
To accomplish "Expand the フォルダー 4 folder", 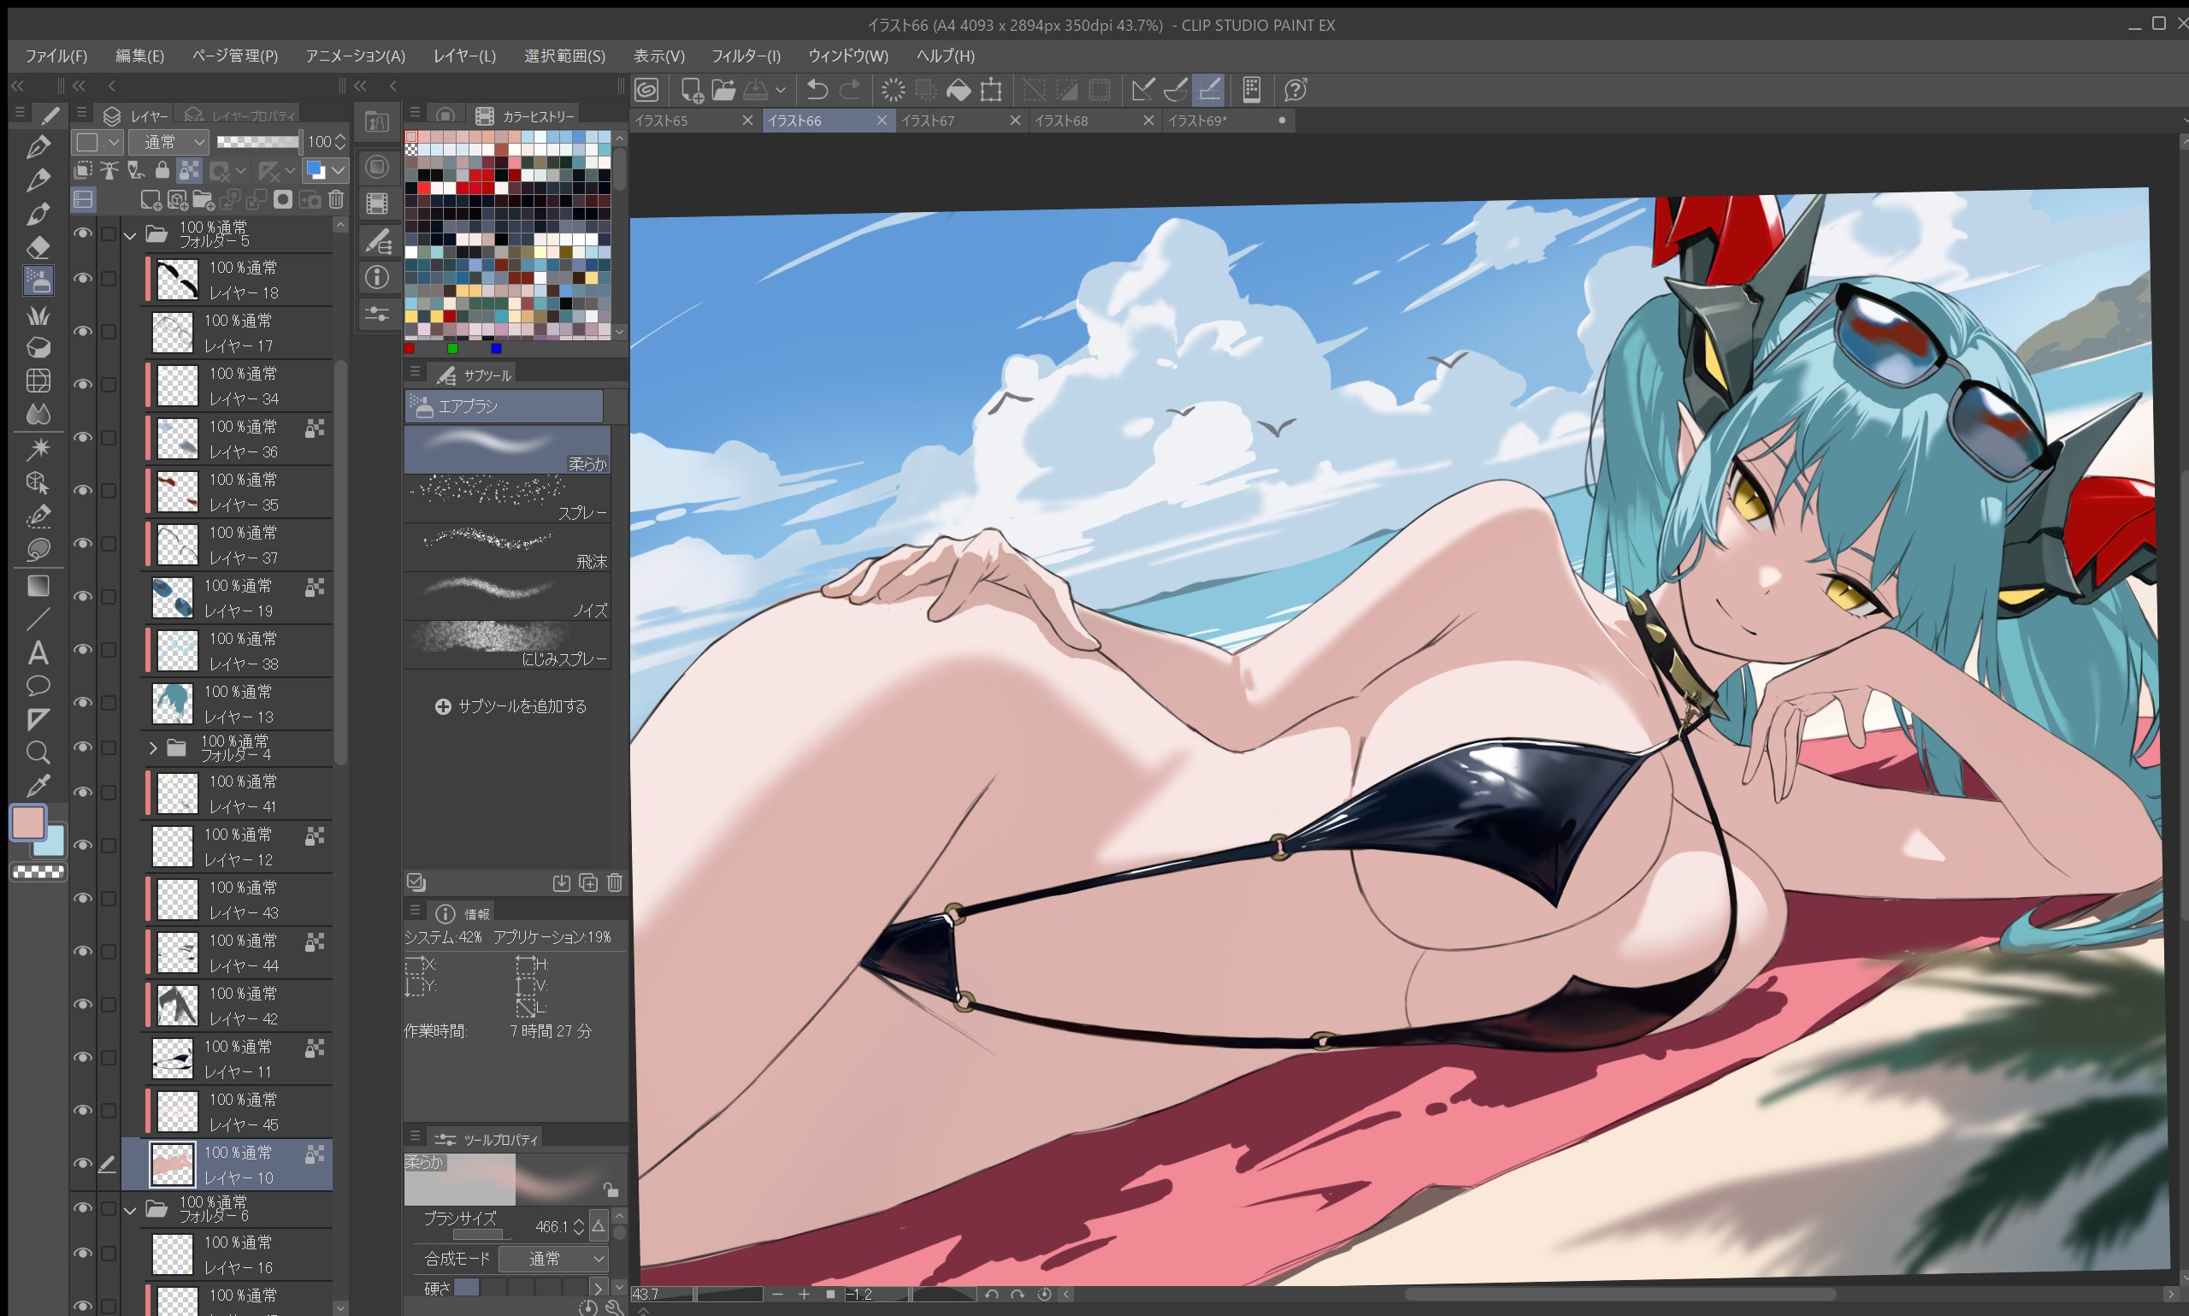I will point(152,747).
